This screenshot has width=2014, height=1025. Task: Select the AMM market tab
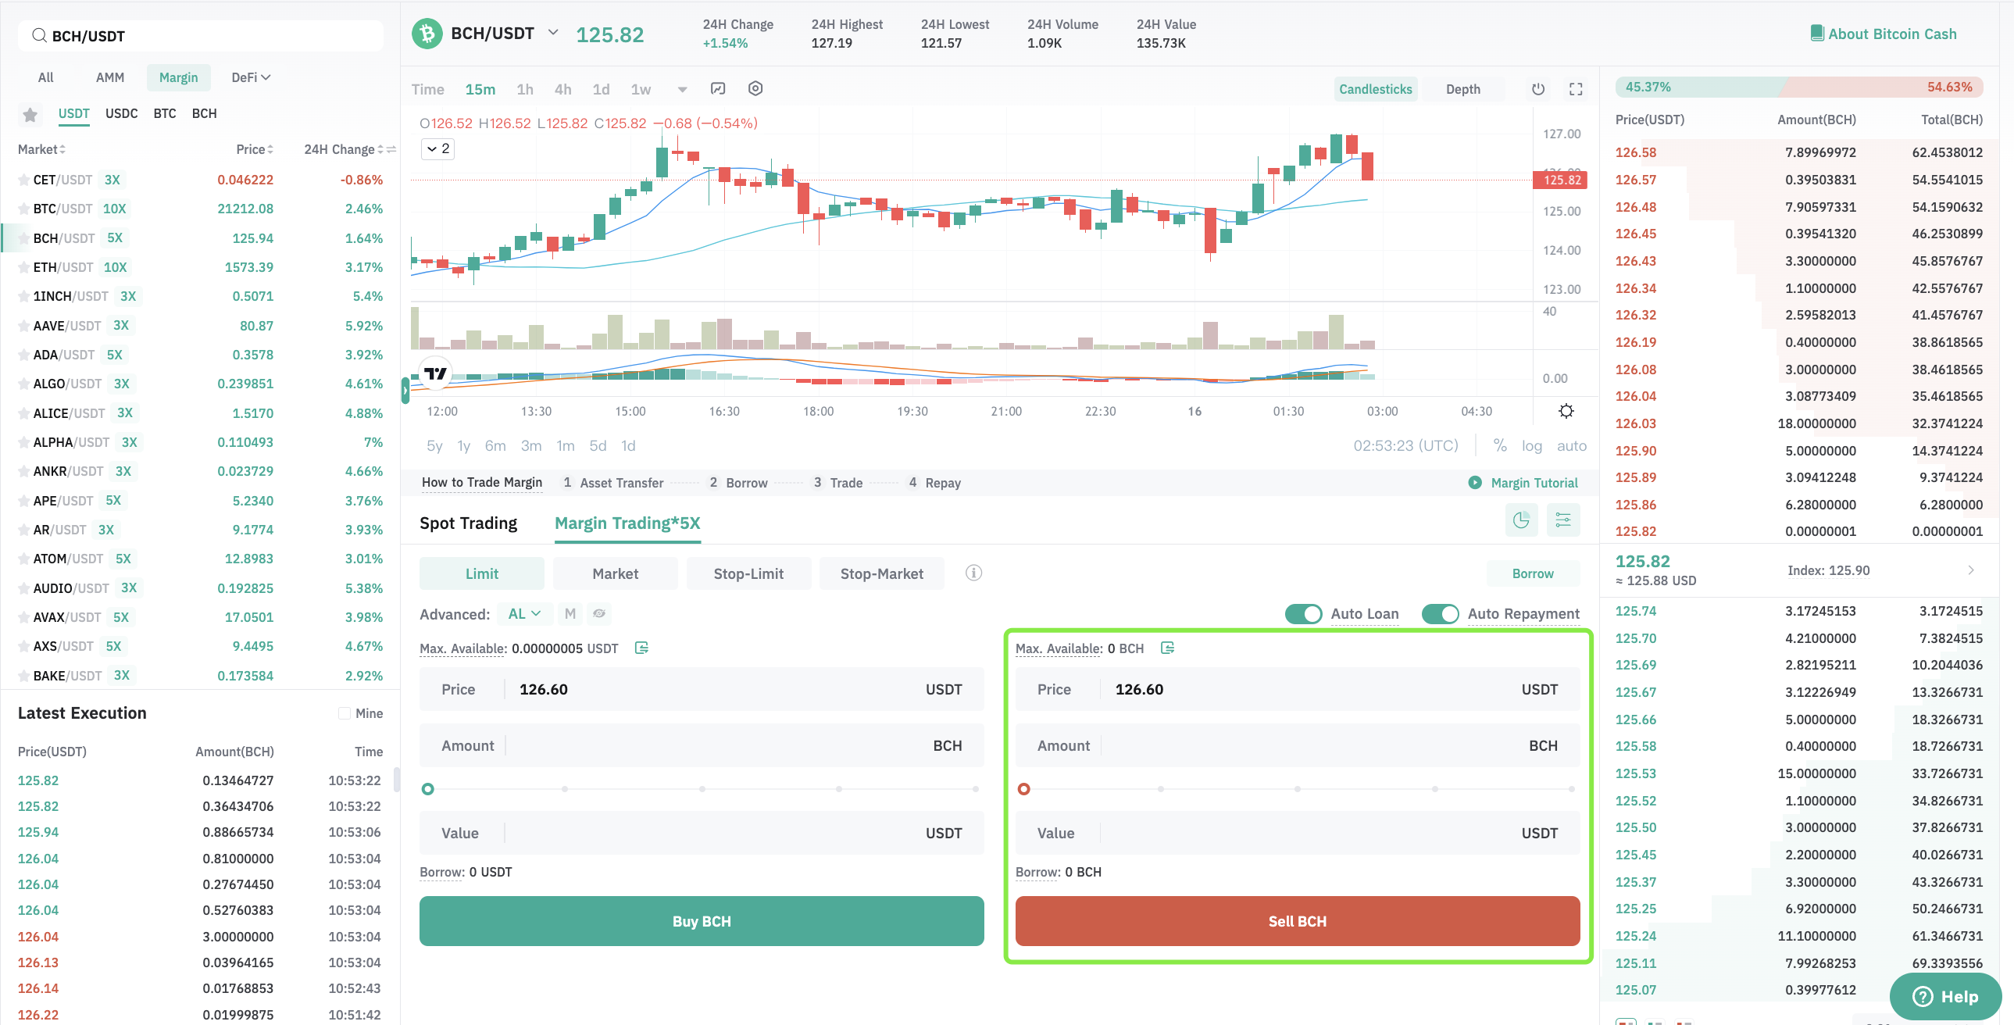click(x=109, y=77)
